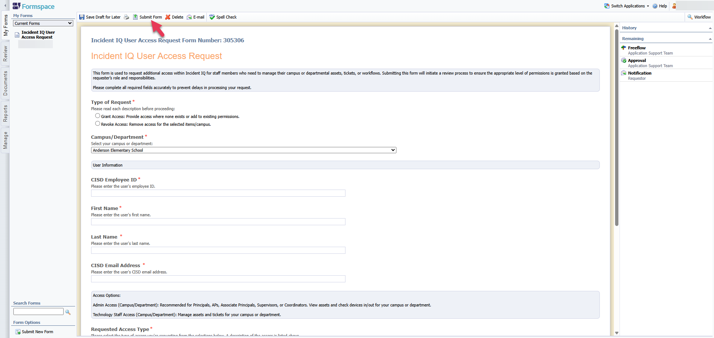Switch to the Review side tab
Image resolution: width=714 pixels, height=338 pixels.
pos(5,54)
